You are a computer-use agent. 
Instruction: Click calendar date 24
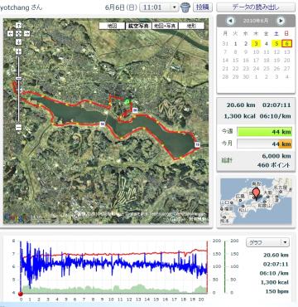pos(256,68)
